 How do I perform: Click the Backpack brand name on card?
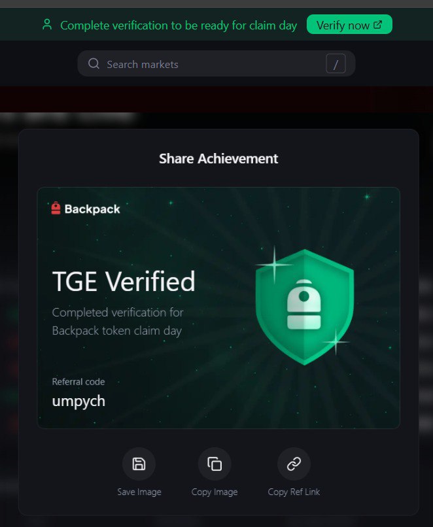click(92, 209)
